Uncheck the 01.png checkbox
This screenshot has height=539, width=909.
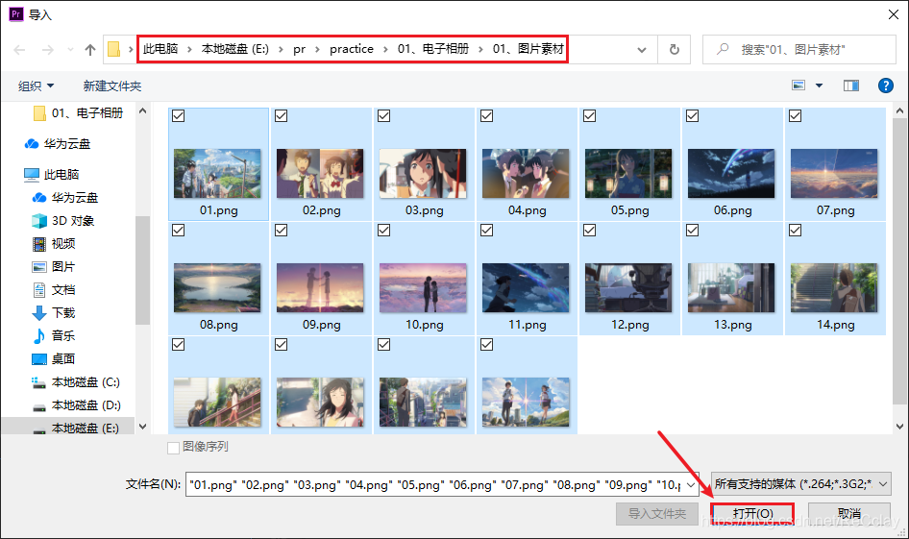tap(179, 116)
